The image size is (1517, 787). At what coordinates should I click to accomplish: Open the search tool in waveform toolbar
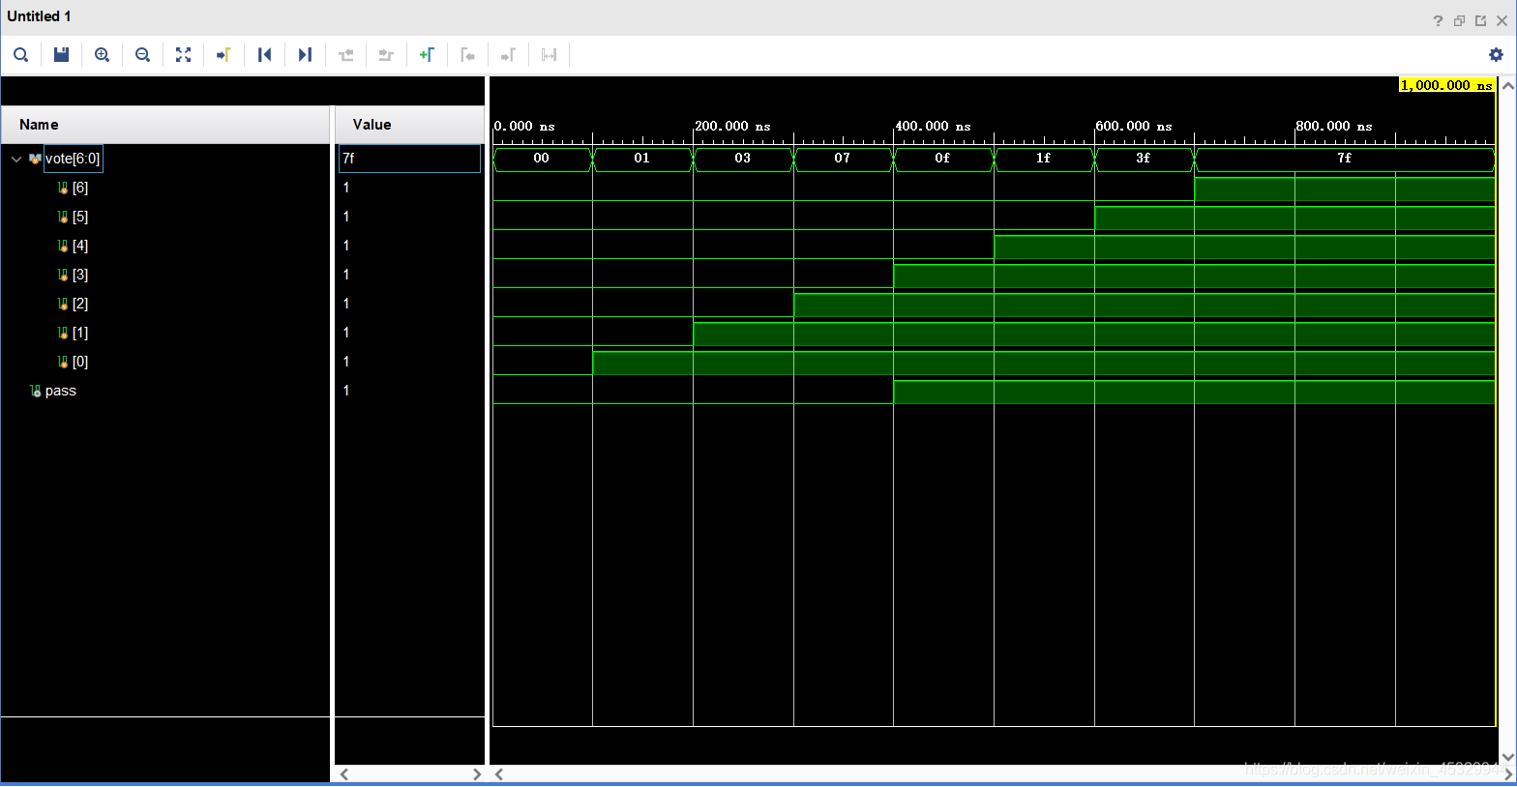[x=20, y=55]
